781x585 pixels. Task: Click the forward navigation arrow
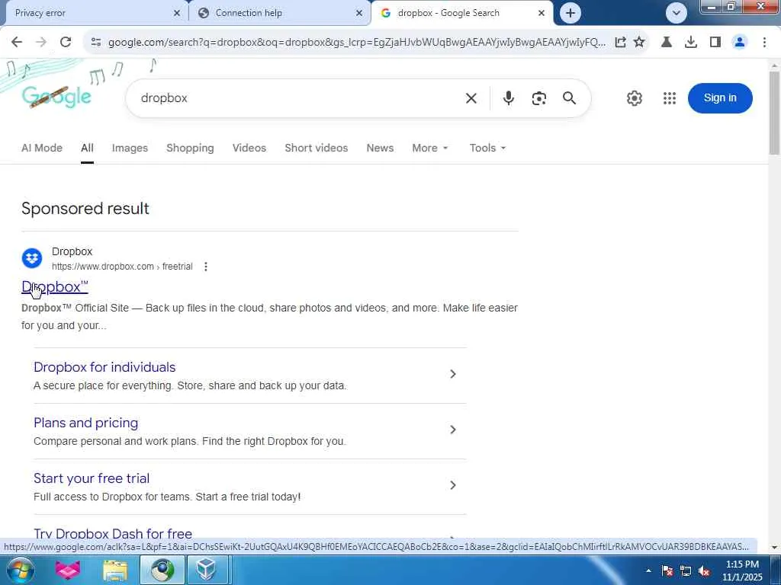tap(41, 43)
